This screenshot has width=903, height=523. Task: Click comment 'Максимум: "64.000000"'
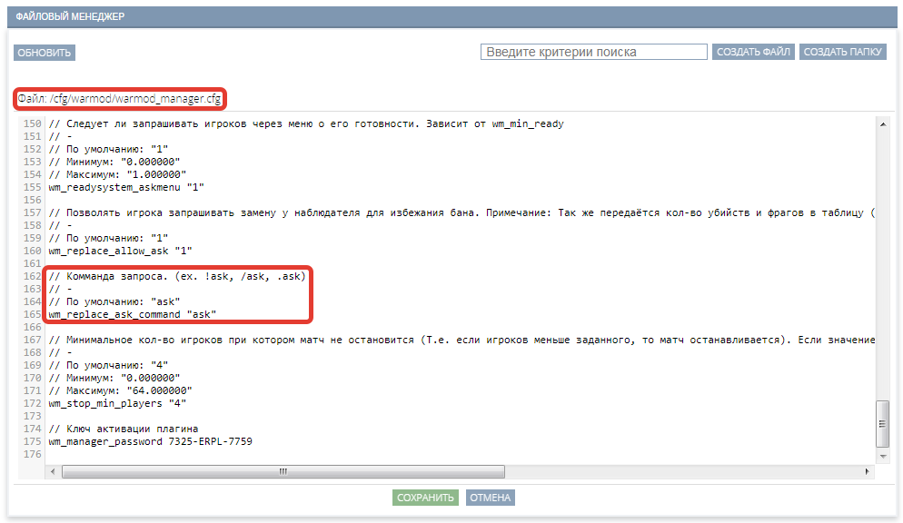pyautogui.click(x=120, y=390)
